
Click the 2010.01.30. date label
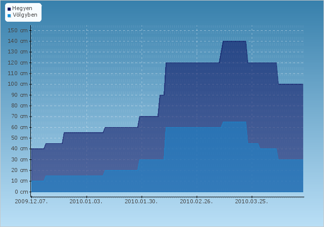tap(141, 201)
